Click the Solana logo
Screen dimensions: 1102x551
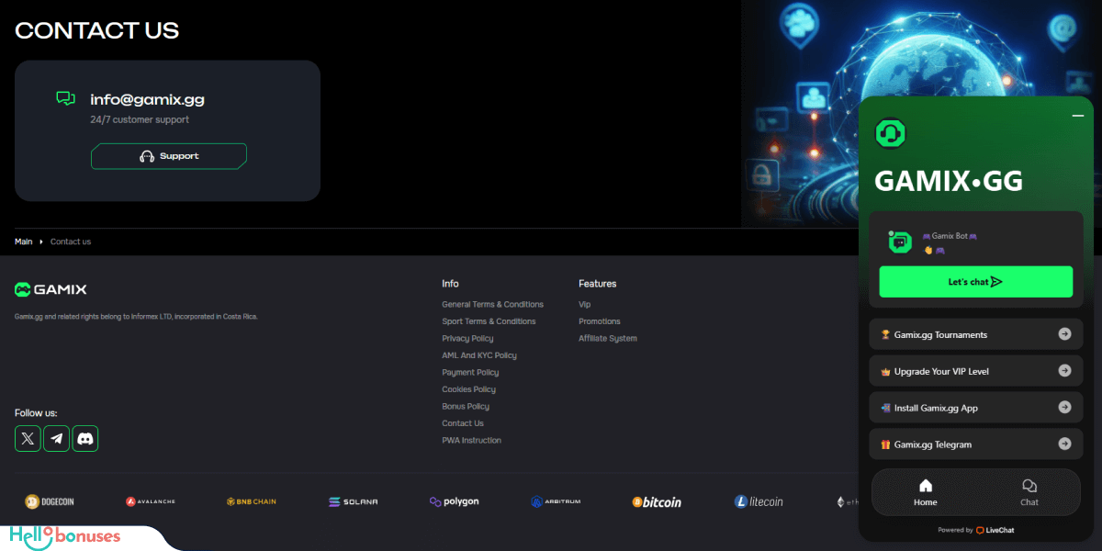(353, 501)
